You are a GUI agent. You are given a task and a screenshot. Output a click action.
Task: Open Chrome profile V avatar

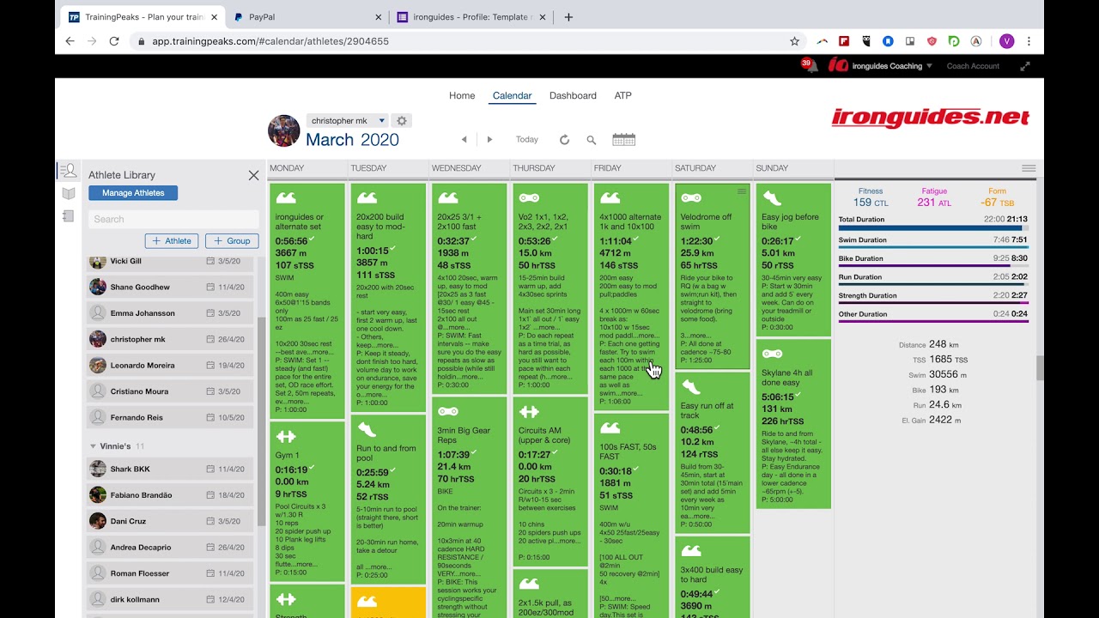coord(1007,40)
